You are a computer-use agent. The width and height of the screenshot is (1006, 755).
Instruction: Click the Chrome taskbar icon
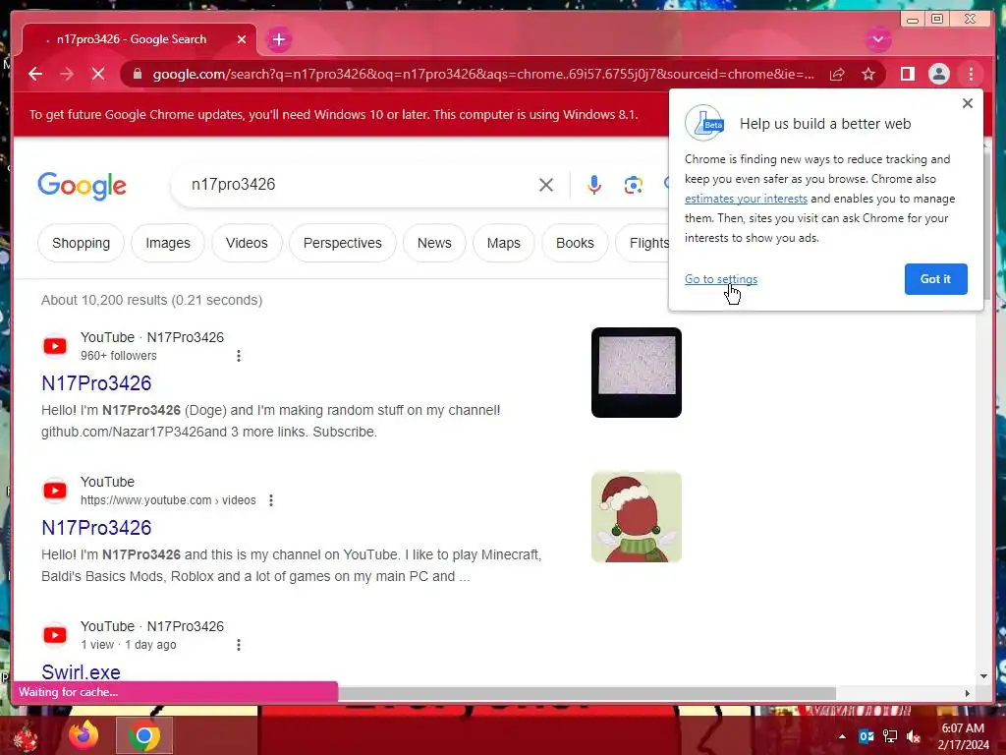(143, 735)
